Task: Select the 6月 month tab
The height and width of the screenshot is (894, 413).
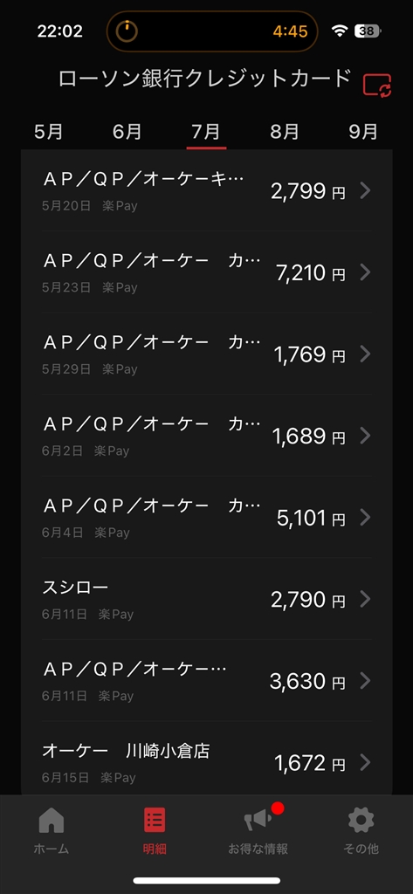Action: 127,132
